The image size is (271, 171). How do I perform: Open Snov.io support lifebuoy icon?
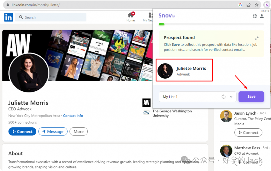click(255, 16)
